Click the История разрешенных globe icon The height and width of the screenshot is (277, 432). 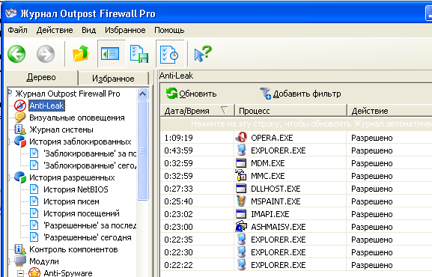click(x=20, y=177)
